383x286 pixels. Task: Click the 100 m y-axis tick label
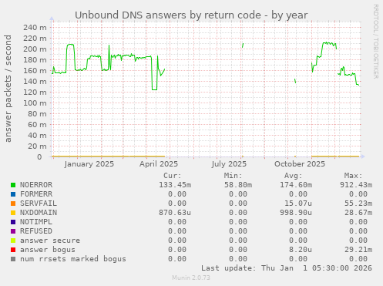35,103
